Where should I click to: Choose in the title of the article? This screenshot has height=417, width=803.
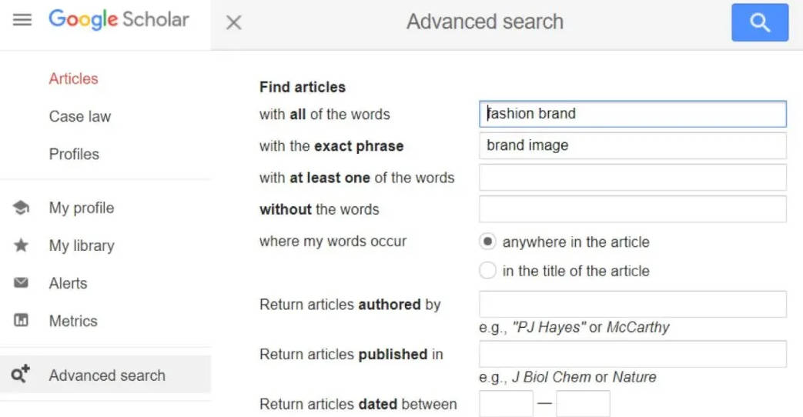click(487, 270)
